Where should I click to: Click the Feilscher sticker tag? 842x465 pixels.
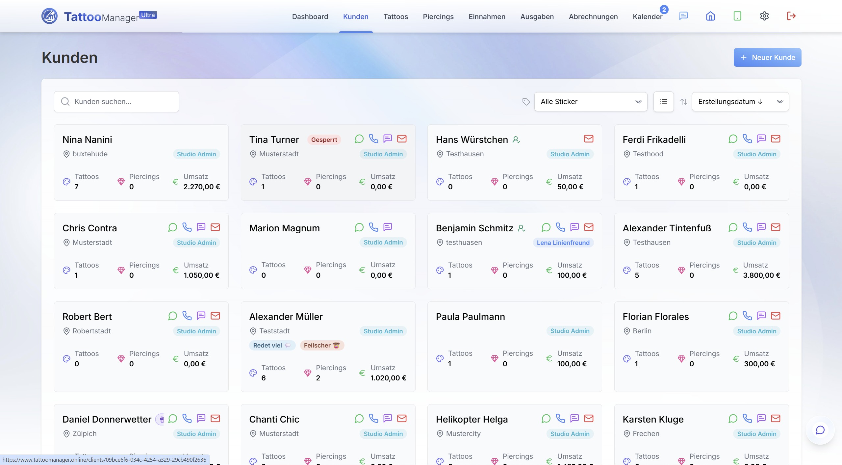tap(321, 345)
